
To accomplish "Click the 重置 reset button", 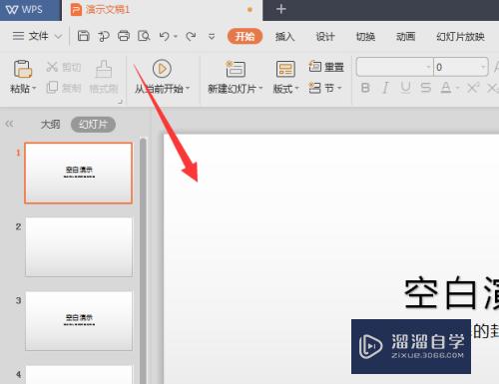I will (x=325, y=67).
